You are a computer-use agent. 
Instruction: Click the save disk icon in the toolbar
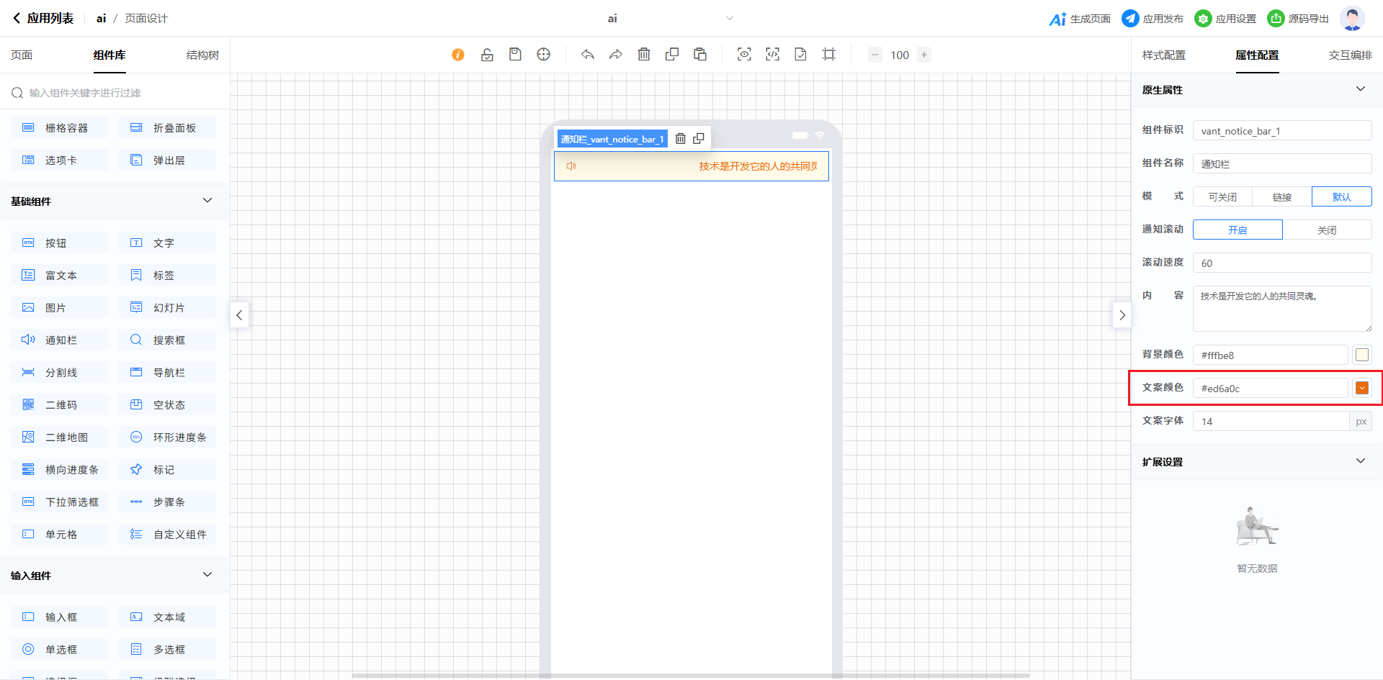pyautogui.click(x=515, y=55)
